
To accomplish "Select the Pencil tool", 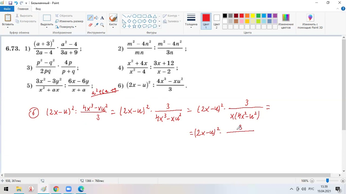I will click(90, 18).
